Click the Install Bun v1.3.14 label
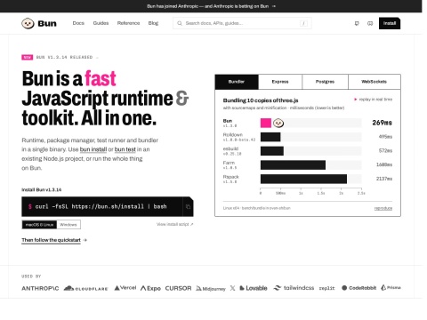The height and width of the screenshot is (320, 427). click(42, 189)
